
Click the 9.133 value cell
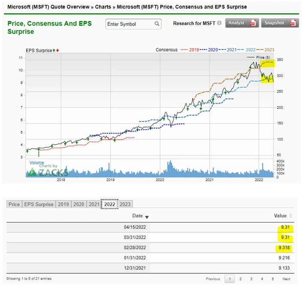[x=284, y=268]
